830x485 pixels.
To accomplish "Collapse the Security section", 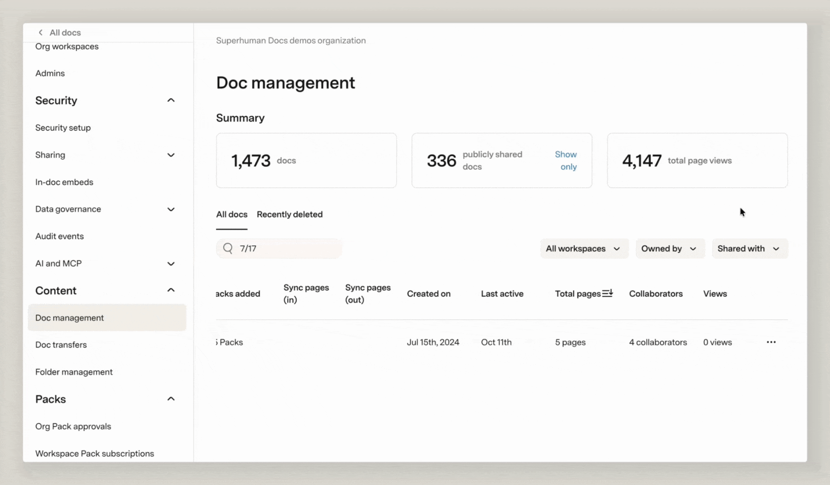I will point(171,100).
